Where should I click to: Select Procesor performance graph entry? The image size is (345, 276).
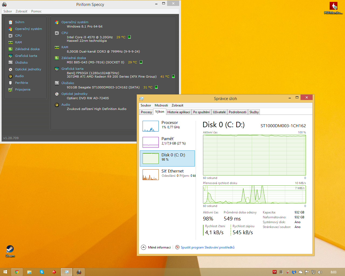tap(167, 126)
